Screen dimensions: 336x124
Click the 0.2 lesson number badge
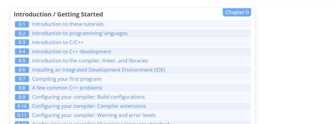pyautogui.click(x=22, y=34)
